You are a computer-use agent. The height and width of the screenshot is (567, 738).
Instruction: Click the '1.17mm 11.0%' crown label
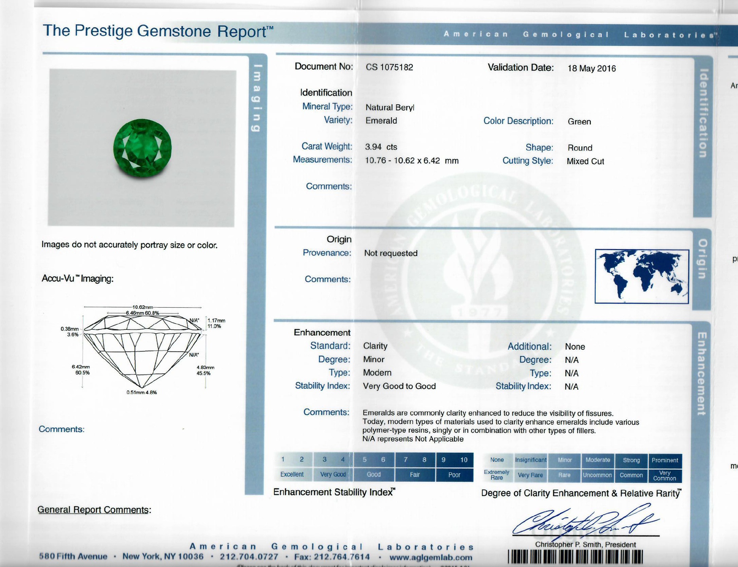coord(216,323)
